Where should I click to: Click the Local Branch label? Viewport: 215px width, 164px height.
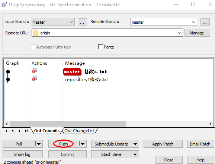click(x=17, y=21)
